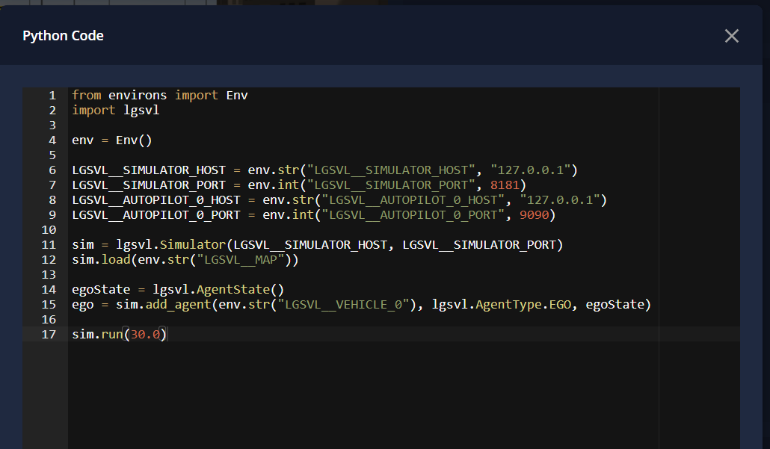This screenshot has width=770, height=449.
Task: Click the 'Python Code' dialog title
Action: pos(63,36)
